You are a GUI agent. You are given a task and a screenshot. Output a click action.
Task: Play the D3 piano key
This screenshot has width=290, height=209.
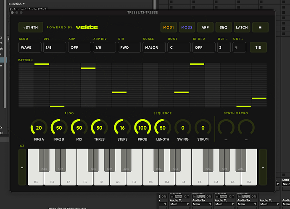(52, 179)
